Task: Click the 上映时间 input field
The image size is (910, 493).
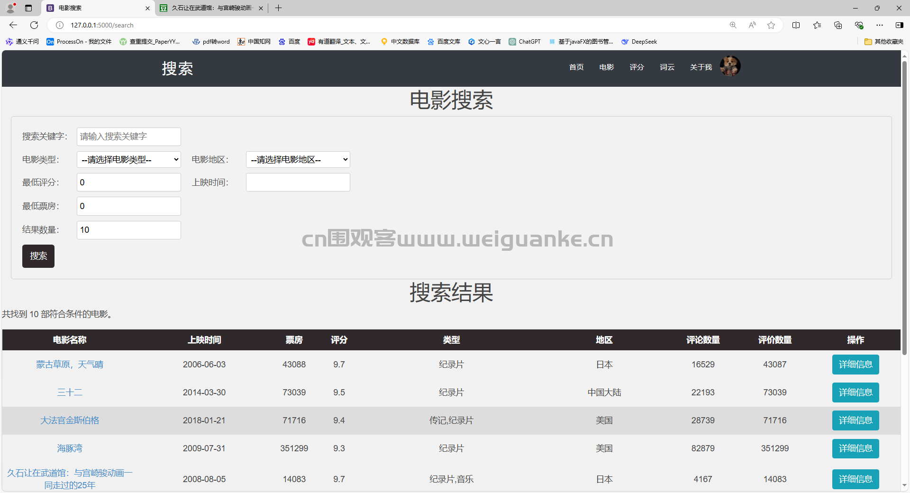Action: click(x=298, y=183)
